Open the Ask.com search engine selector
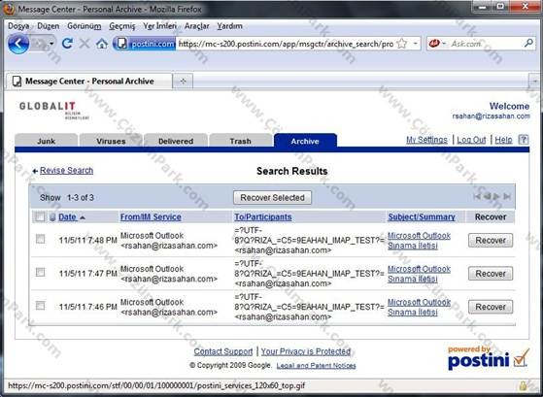The width and height of the screenshot is (543, 397). [x=437, y=44]
